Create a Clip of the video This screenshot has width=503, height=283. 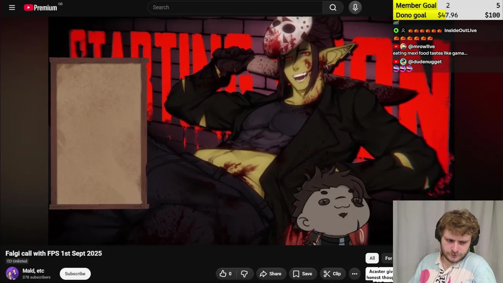click(332, 274)
